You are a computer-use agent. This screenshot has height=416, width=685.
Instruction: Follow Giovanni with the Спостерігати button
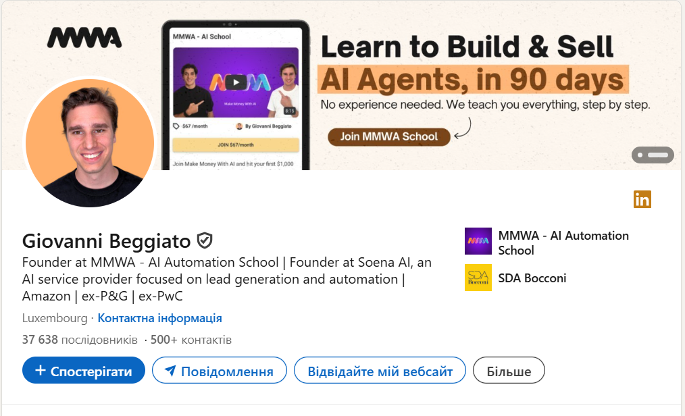[84, 371]
